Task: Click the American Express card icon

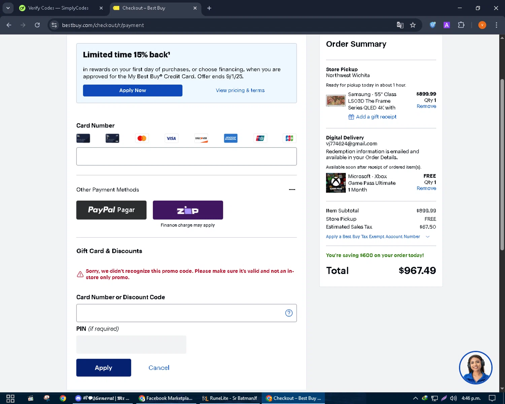Action: click(231, 138)
